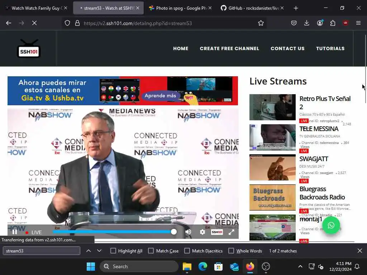Switch to GitHub rocksdanister tab
Screen dimensions: 367x275
tap(252, 8)
